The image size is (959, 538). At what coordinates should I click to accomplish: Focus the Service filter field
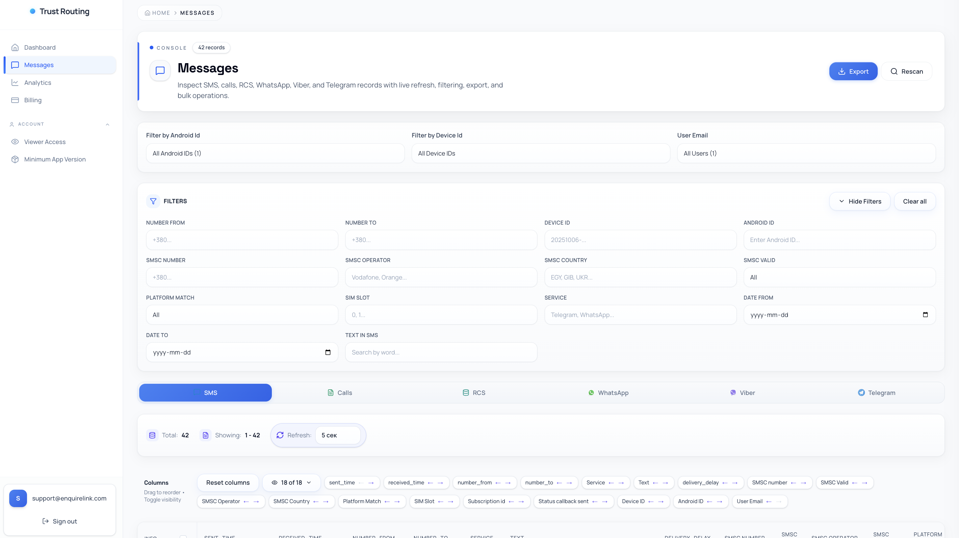pyautogui.click(x=640, y=315)
